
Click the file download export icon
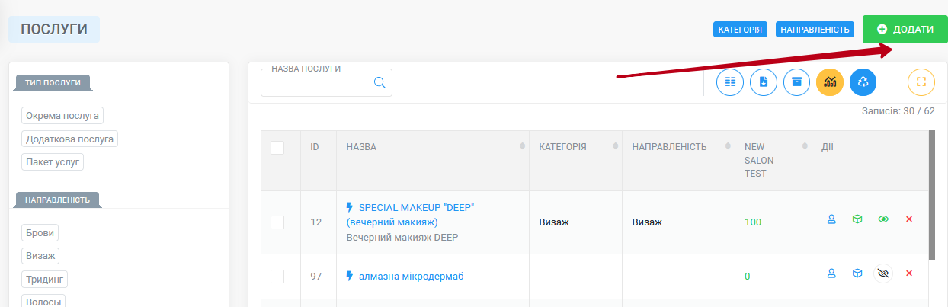(x=764, y=82)
